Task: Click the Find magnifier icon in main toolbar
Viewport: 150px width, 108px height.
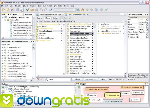Action: [x=51, y=10]
